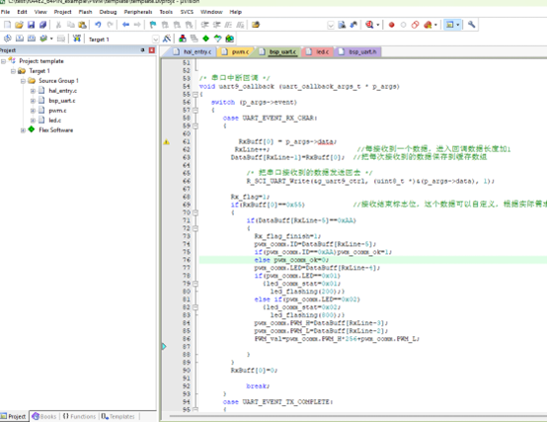The width and height of the screenshot is (547, 422).
Task: Start debug session with magnifier icon
Action: [x=369, y=25]
